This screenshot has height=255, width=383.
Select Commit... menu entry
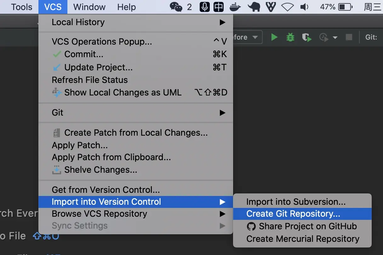pos(136,54)
